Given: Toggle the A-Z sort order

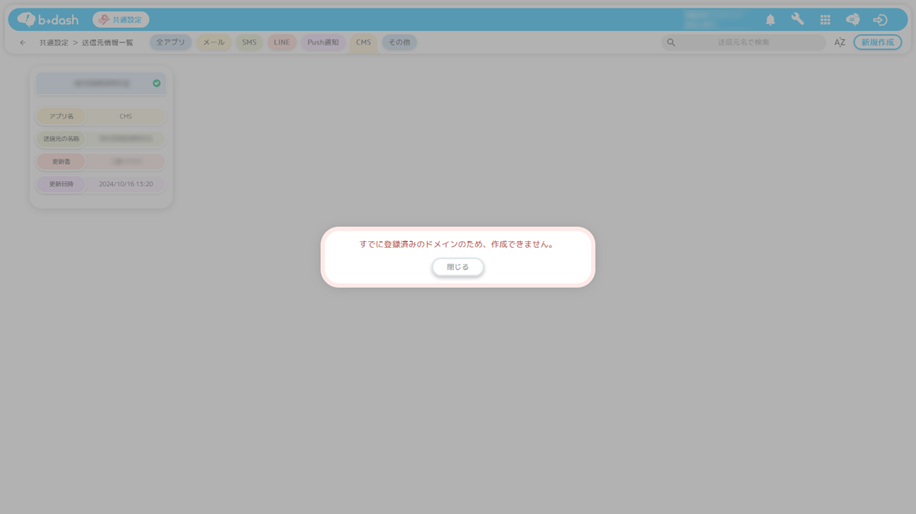Looking at the screenshot, I should coord(840,42).
